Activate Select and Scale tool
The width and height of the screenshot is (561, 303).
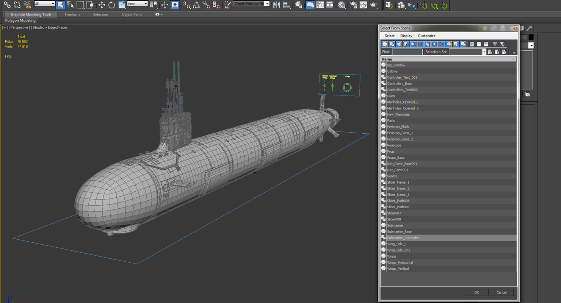pos(122,5)
